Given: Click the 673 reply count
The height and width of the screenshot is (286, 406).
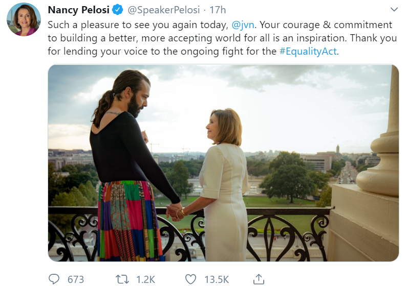Looking at the screenshot, I should [x=76, y=279].
